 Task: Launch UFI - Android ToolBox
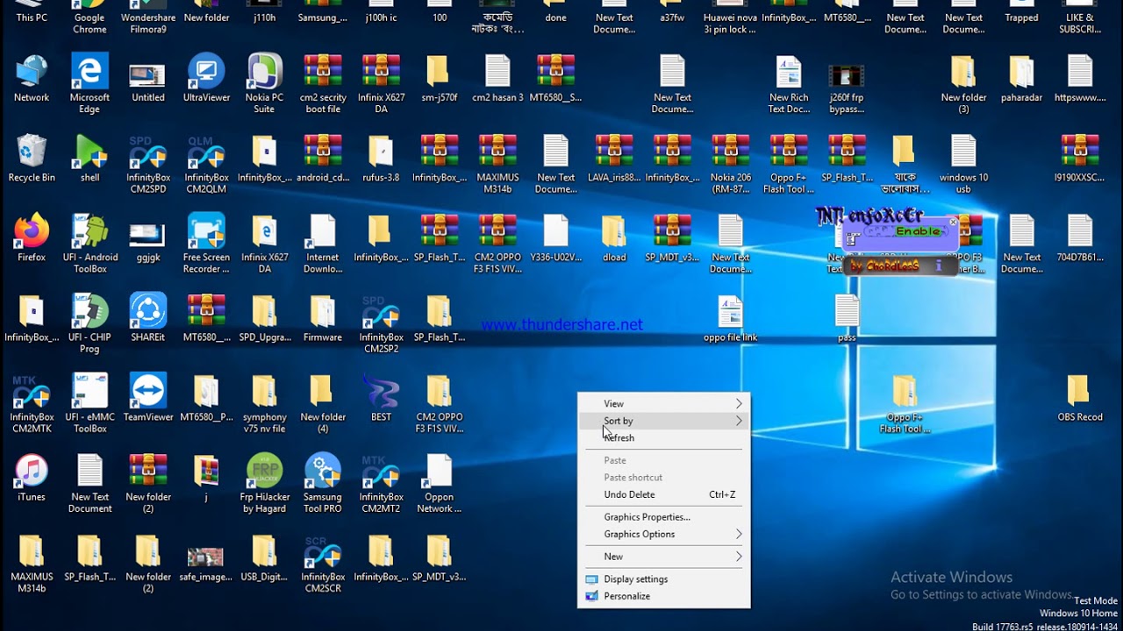[x=89, y=230]
